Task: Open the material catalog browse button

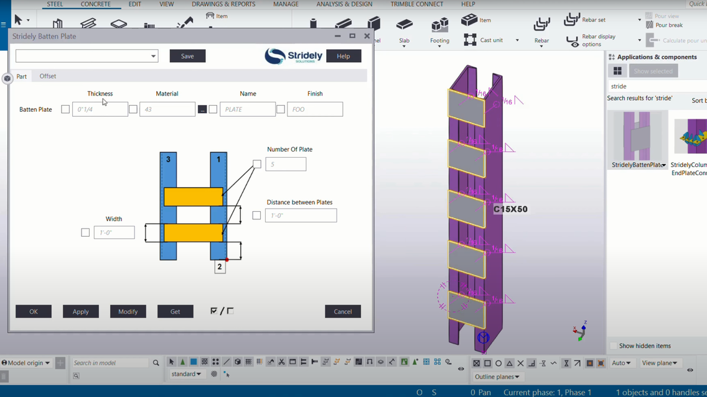Action: click(202, 109)
